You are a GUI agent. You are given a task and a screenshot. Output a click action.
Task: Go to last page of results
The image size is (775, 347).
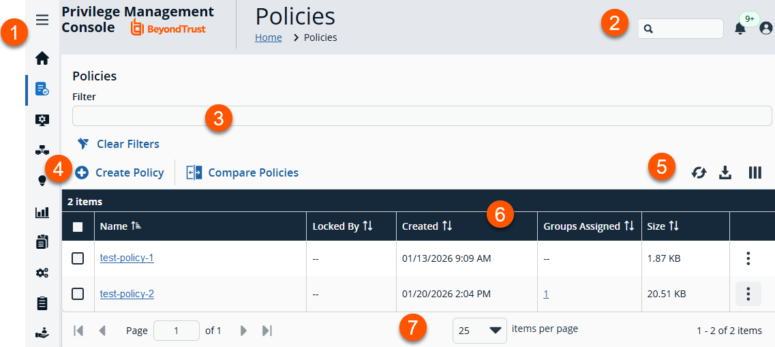[267, 331]
